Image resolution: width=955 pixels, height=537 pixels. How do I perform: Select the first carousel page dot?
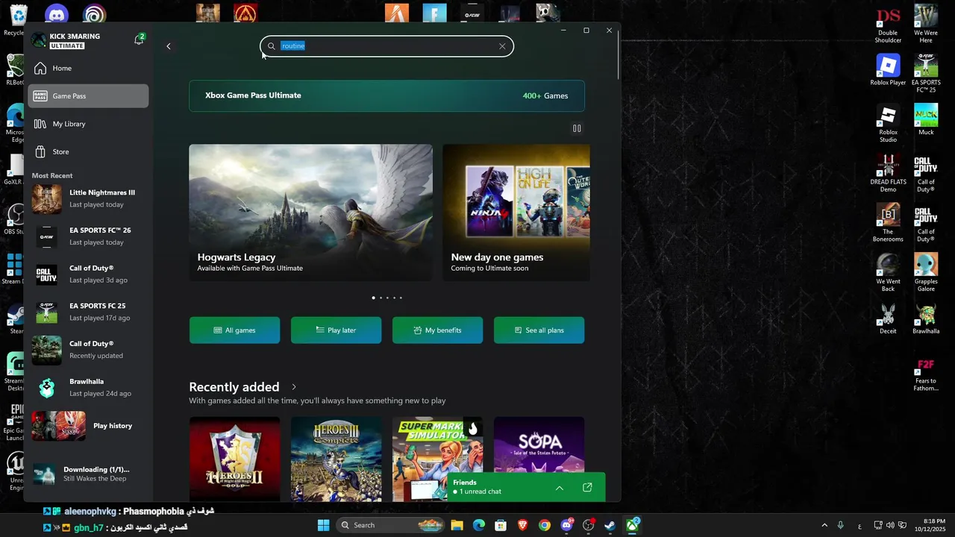tap(373, 298)
